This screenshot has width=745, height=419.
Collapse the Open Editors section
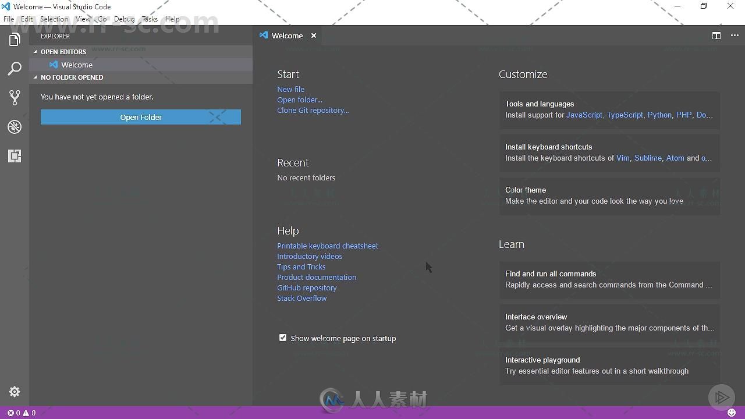[141, 52]
